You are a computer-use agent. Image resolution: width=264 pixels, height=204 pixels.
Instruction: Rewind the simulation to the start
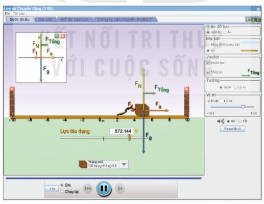(88, 188)
